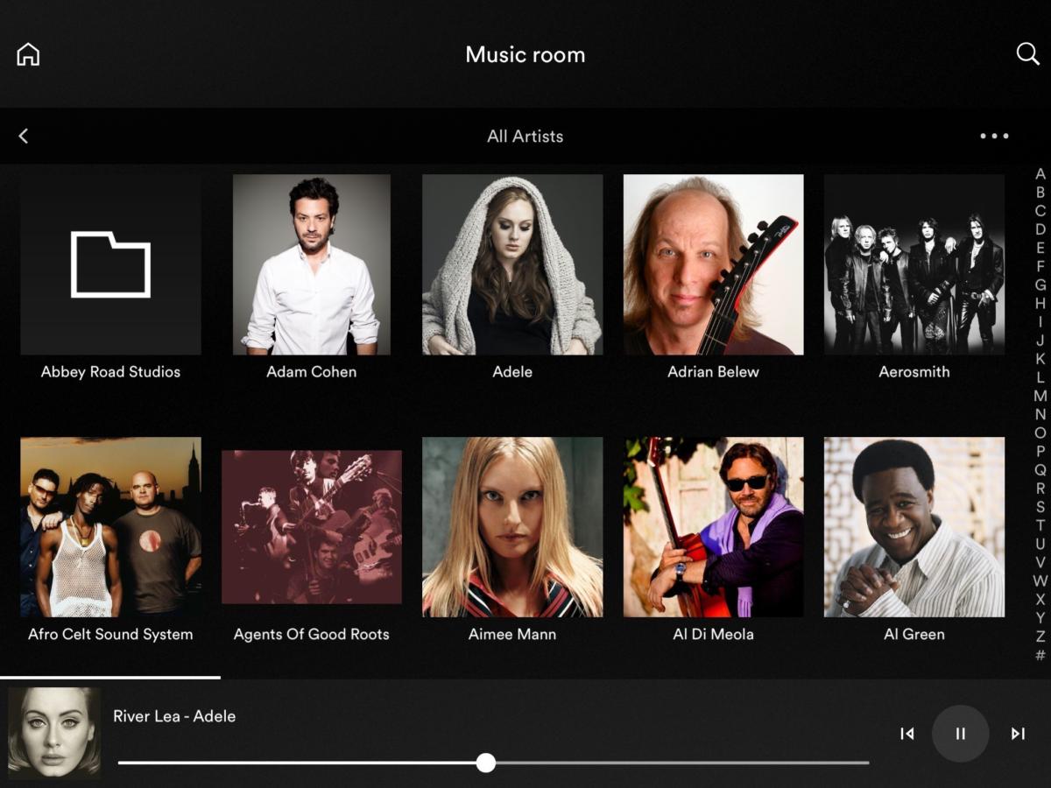
Task: Jump to letter C in index
Action: pyautogui.click(x=1040, y=211)
